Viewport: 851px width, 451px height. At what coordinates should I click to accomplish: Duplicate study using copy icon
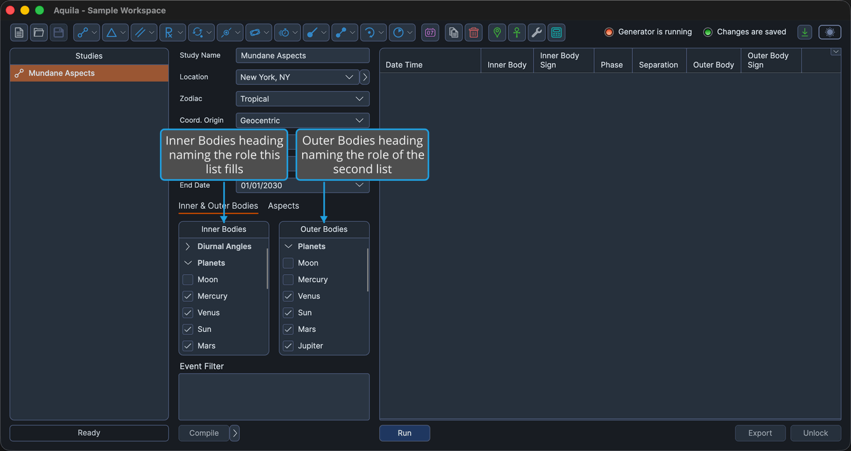tap(454, 32)
